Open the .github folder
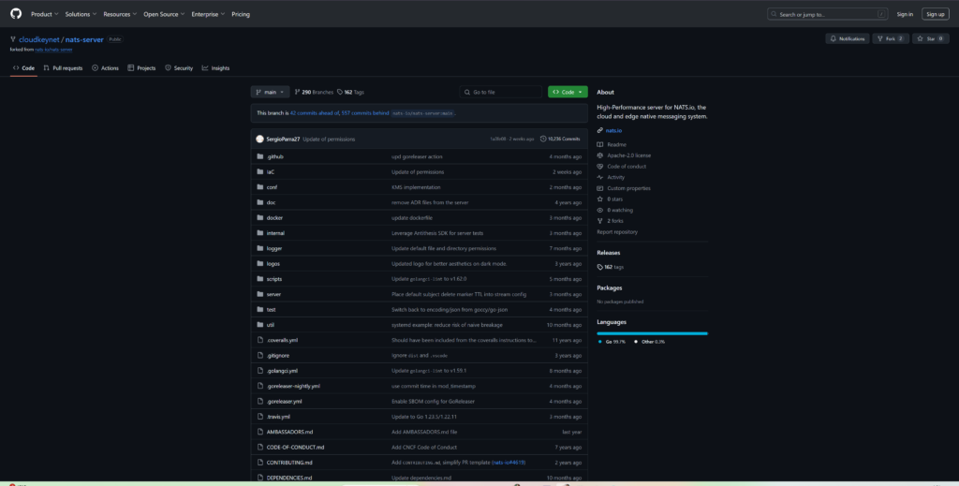959x486 pixels. [x=274, y=156]
